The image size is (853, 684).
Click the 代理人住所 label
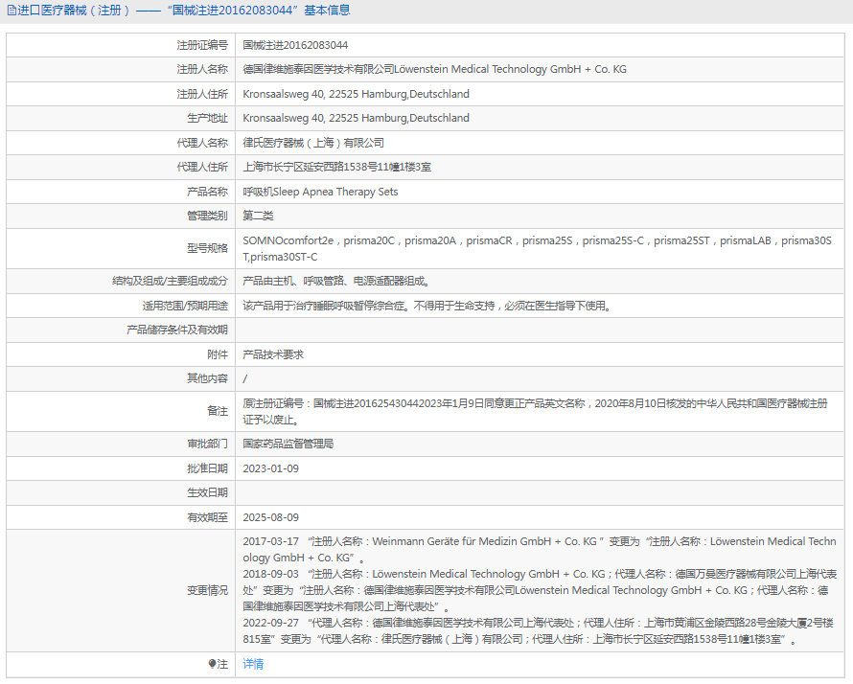202,167
